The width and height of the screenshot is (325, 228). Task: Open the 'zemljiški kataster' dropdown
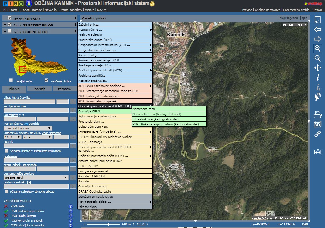(x=28, y=128)
